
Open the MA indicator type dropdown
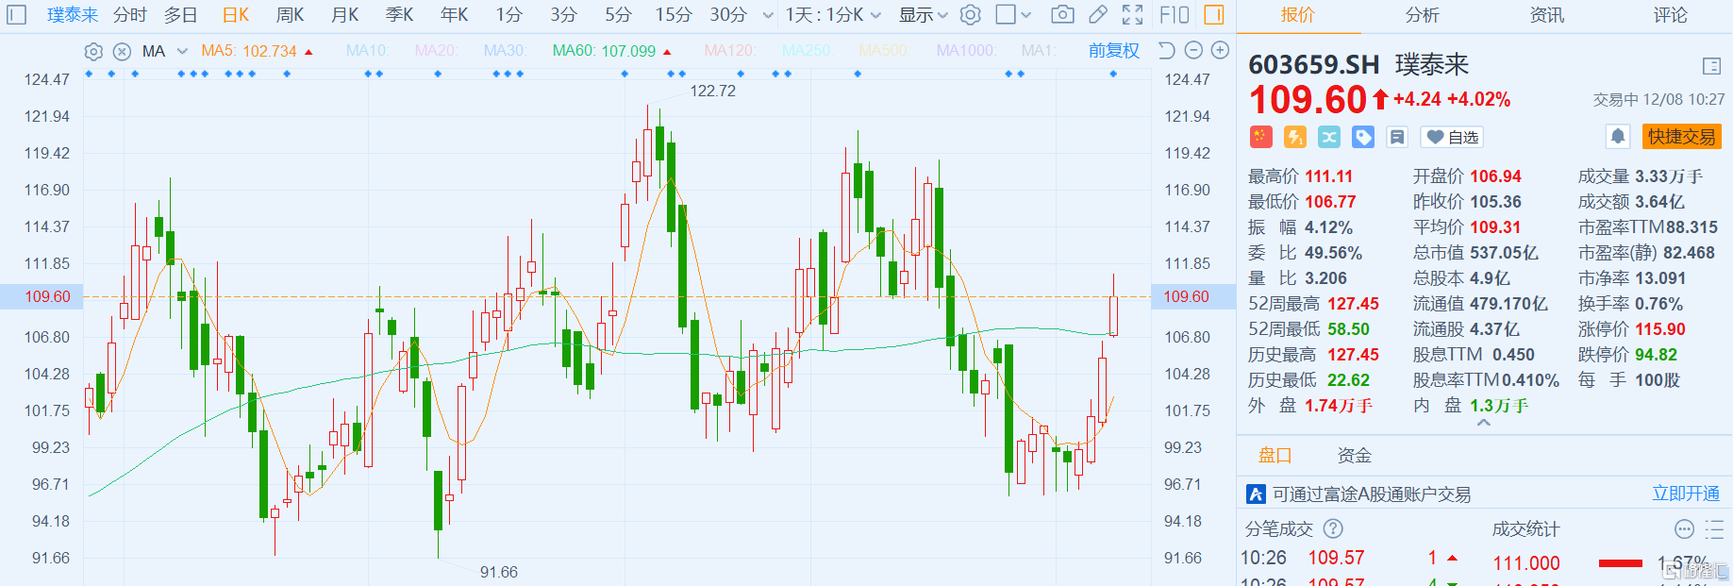coord(182,52)
